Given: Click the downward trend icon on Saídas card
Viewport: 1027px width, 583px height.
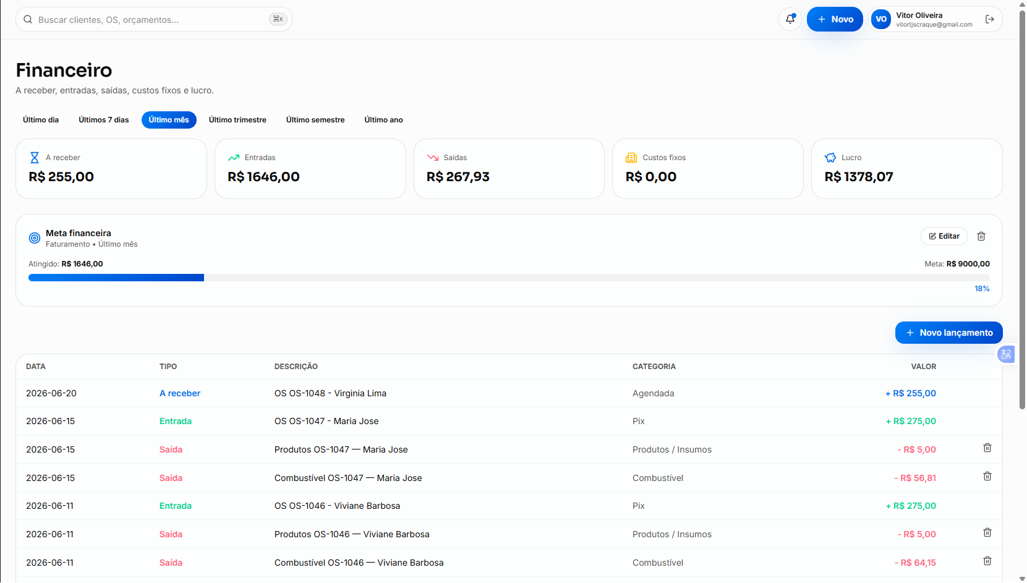Looking at the screenshot, I should click(433, 158).
